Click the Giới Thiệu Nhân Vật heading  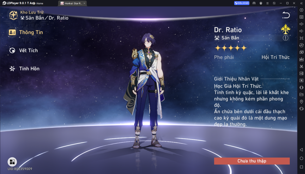tap(236, 79)
